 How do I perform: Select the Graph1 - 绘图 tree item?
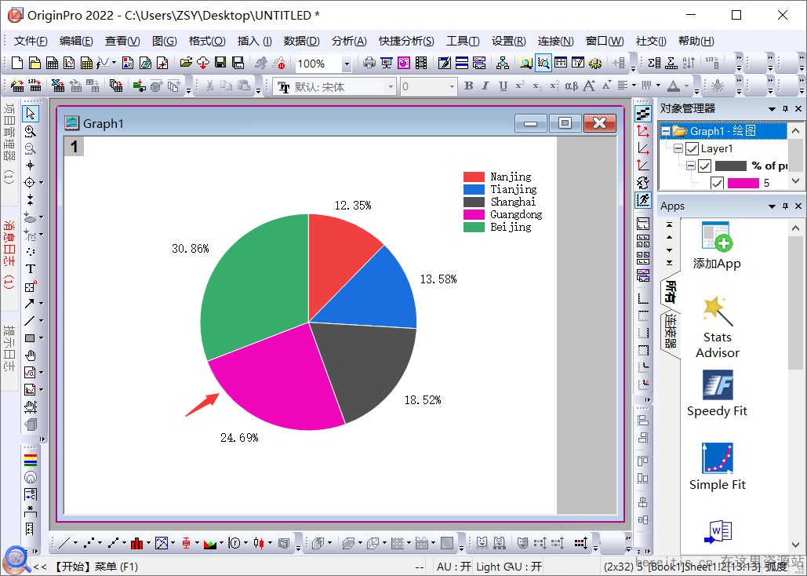(722, 131)
